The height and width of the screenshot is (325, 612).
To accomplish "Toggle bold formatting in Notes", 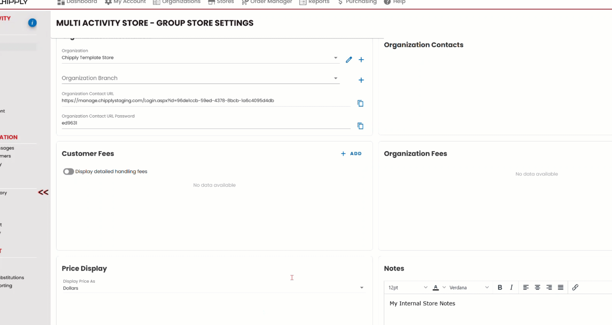I will pyautogui.click(x=500, y=287).
